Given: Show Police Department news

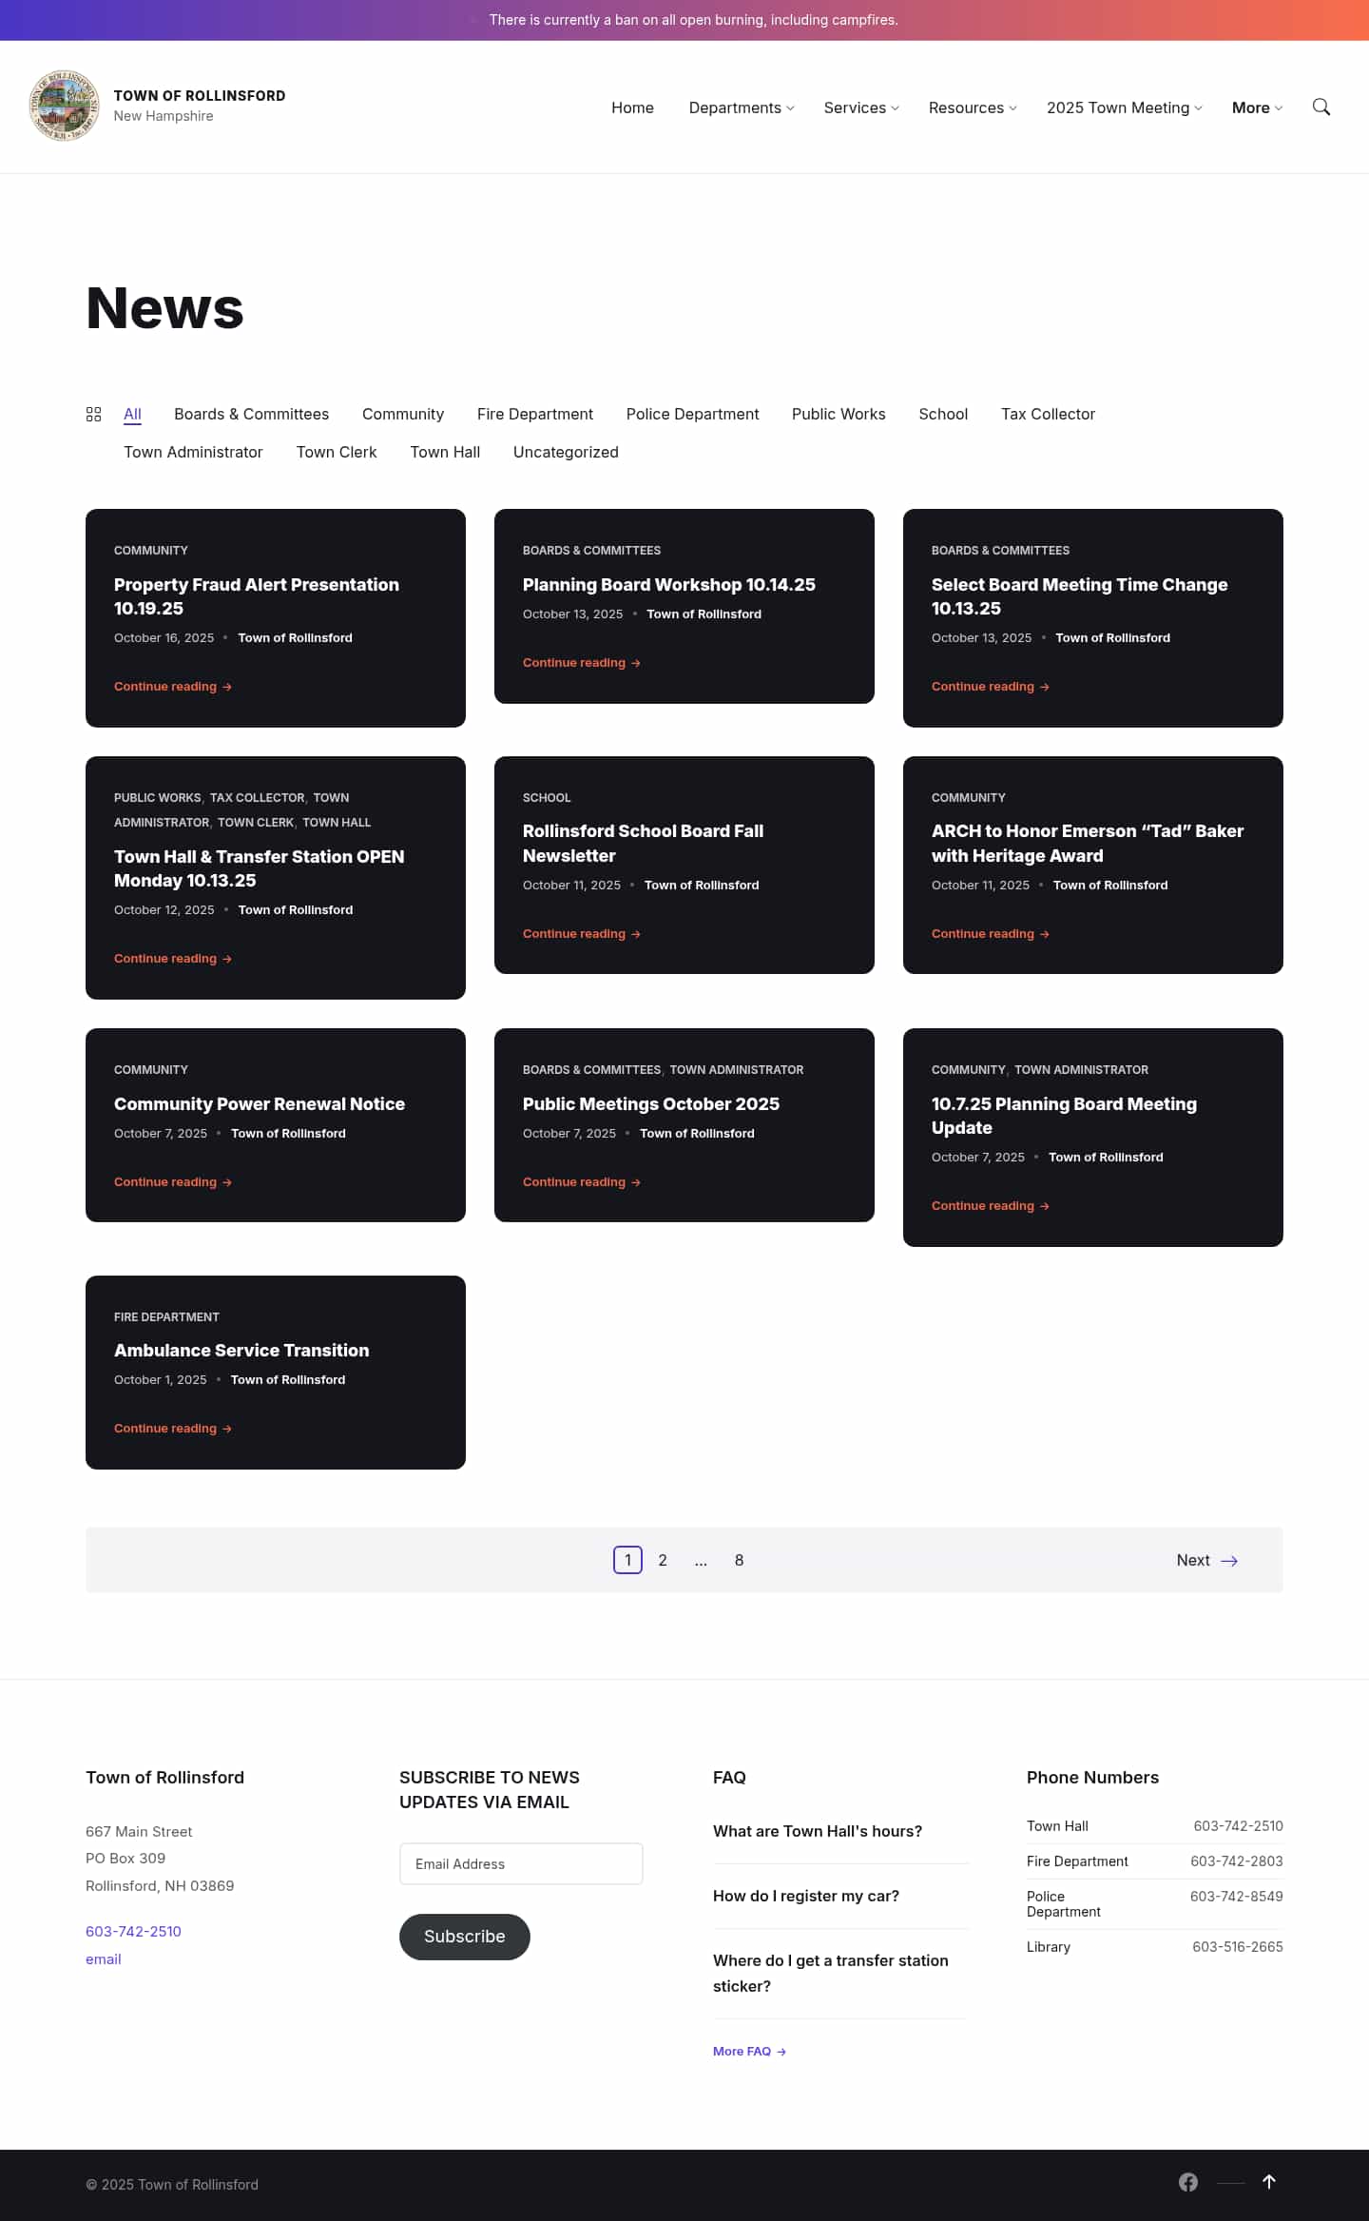Looking at the screenshot, I should pyautogui.click(x=692, y=414).
